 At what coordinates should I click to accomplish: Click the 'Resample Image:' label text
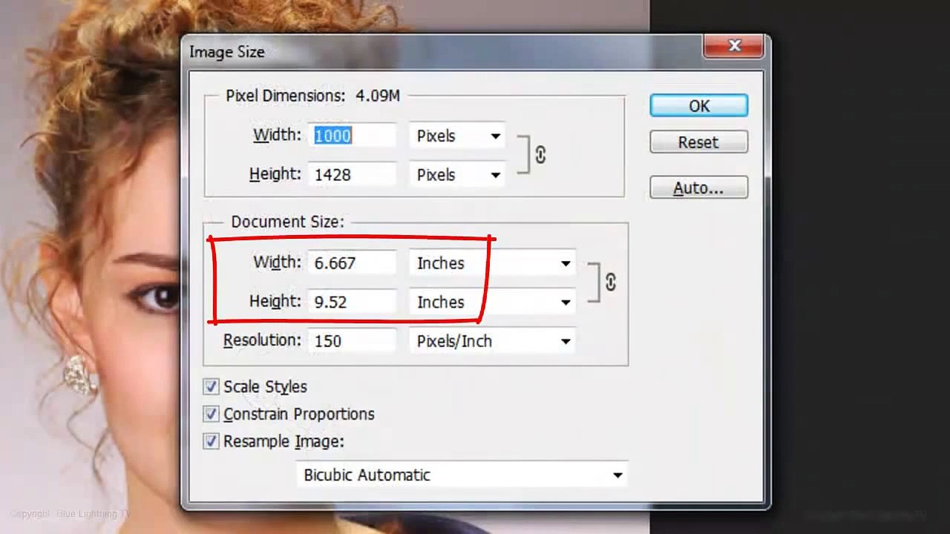pyautogui.click(x=284, y=441)
